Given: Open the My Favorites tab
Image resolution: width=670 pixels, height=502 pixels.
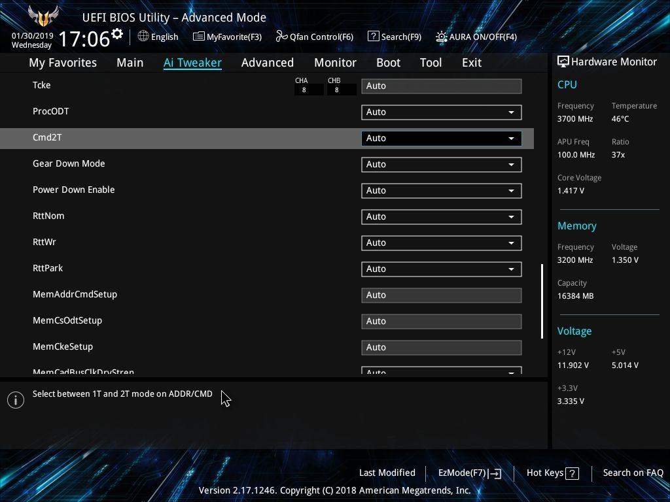Looking at the screenshot, I should [63, 63].
